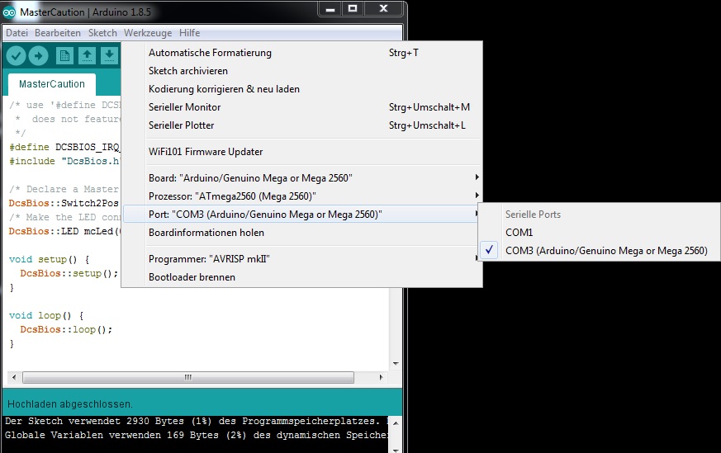Click editor vertical scrollbar down arrow
The image size is (721, 453).
tap(396, 363)
